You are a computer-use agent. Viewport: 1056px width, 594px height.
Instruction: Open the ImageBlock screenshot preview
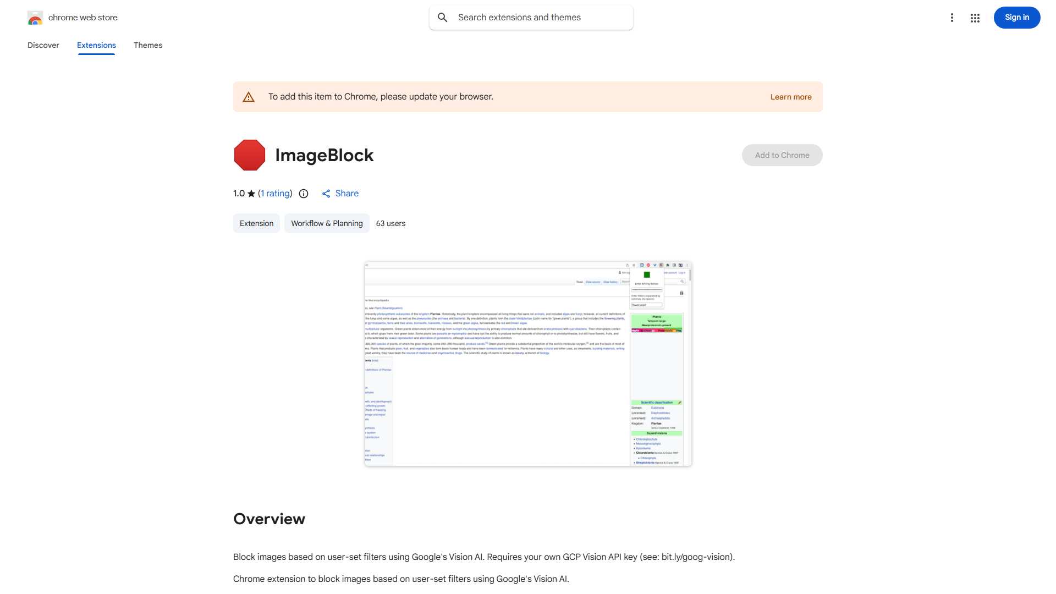tap(528, 364)
